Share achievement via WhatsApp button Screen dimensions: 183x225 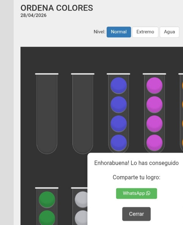tap(136, 193)
